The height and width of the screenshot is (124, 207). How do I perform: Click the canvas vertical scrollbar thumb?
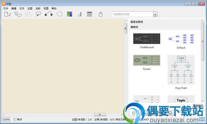[126, 29]
